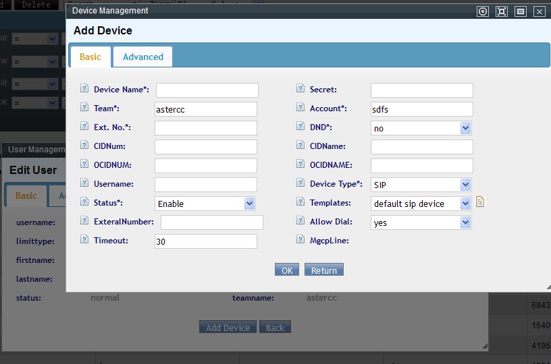Screen dimensions: 551x364
Task: Click help icon beside OCIDNUM
Action: (x=84, y=164)
